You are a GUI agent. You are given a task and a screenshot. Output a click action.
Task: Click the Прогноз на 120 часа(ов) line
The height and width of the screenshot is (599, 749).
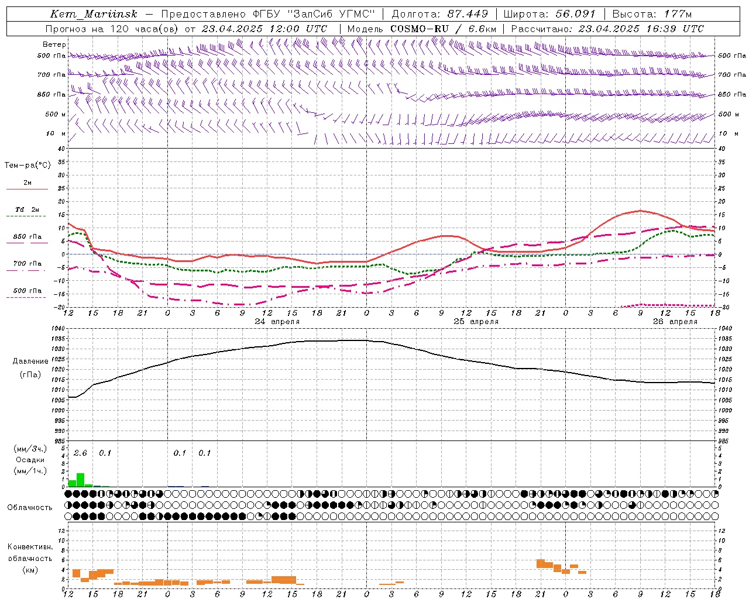(x=186, y=29)
